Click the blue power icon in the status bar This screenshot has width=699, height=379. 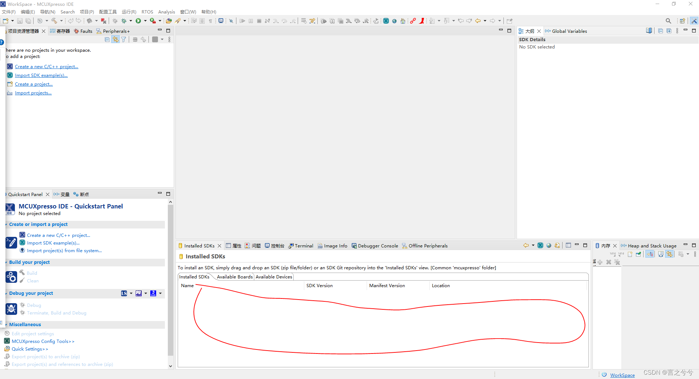pos(605,374)
